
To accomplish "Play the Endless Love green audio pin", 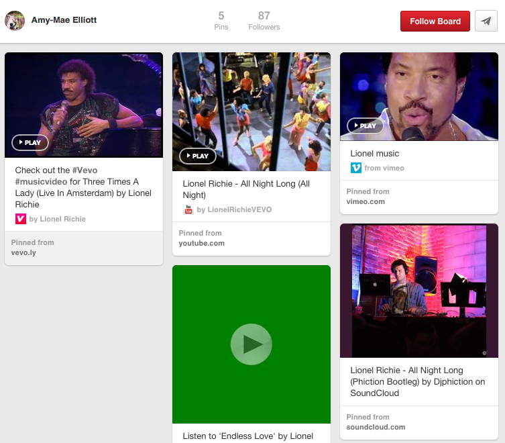I will (x=251, y=344).
